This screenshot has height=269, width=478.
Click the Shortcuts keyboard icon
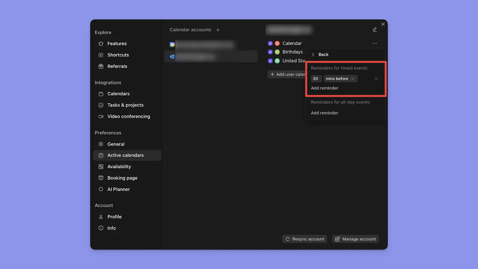[x=101, y=55]
